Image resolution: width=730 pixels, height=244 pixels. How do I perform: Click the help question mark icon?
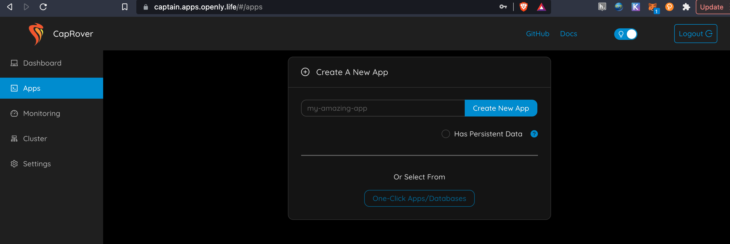(x=534, y=134)
